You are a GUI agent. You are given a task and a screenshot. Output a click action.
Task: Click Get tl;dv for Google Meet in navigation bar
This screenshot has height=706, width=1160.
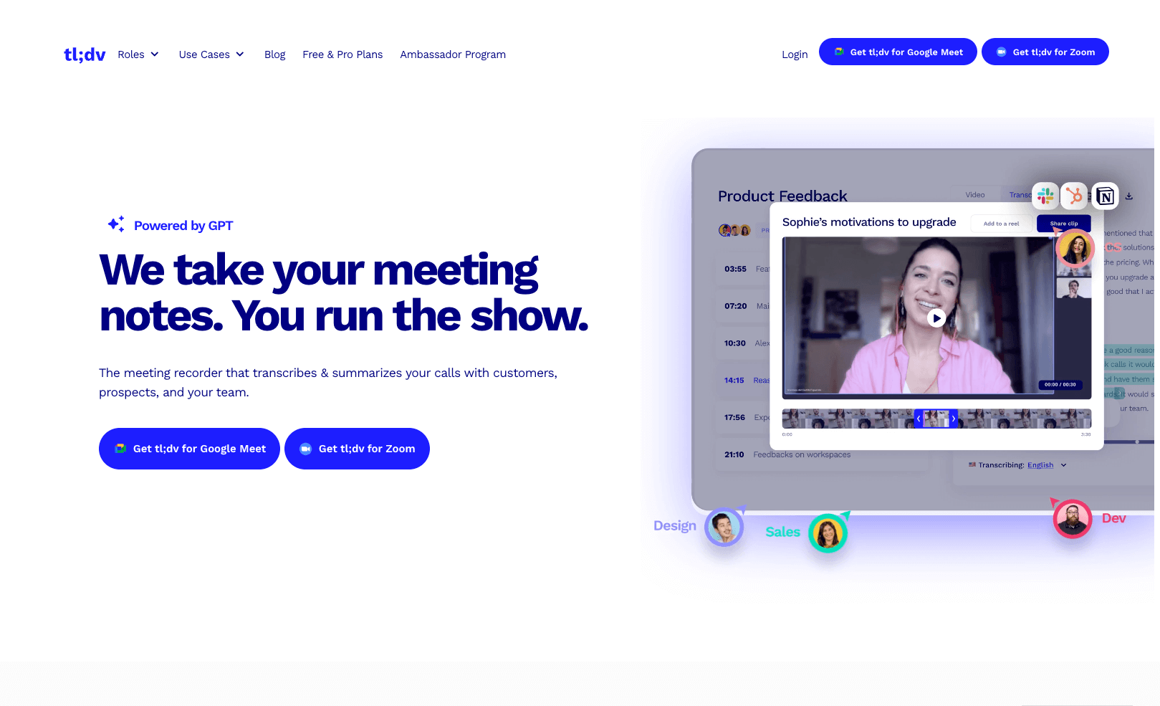click(898, 52)
